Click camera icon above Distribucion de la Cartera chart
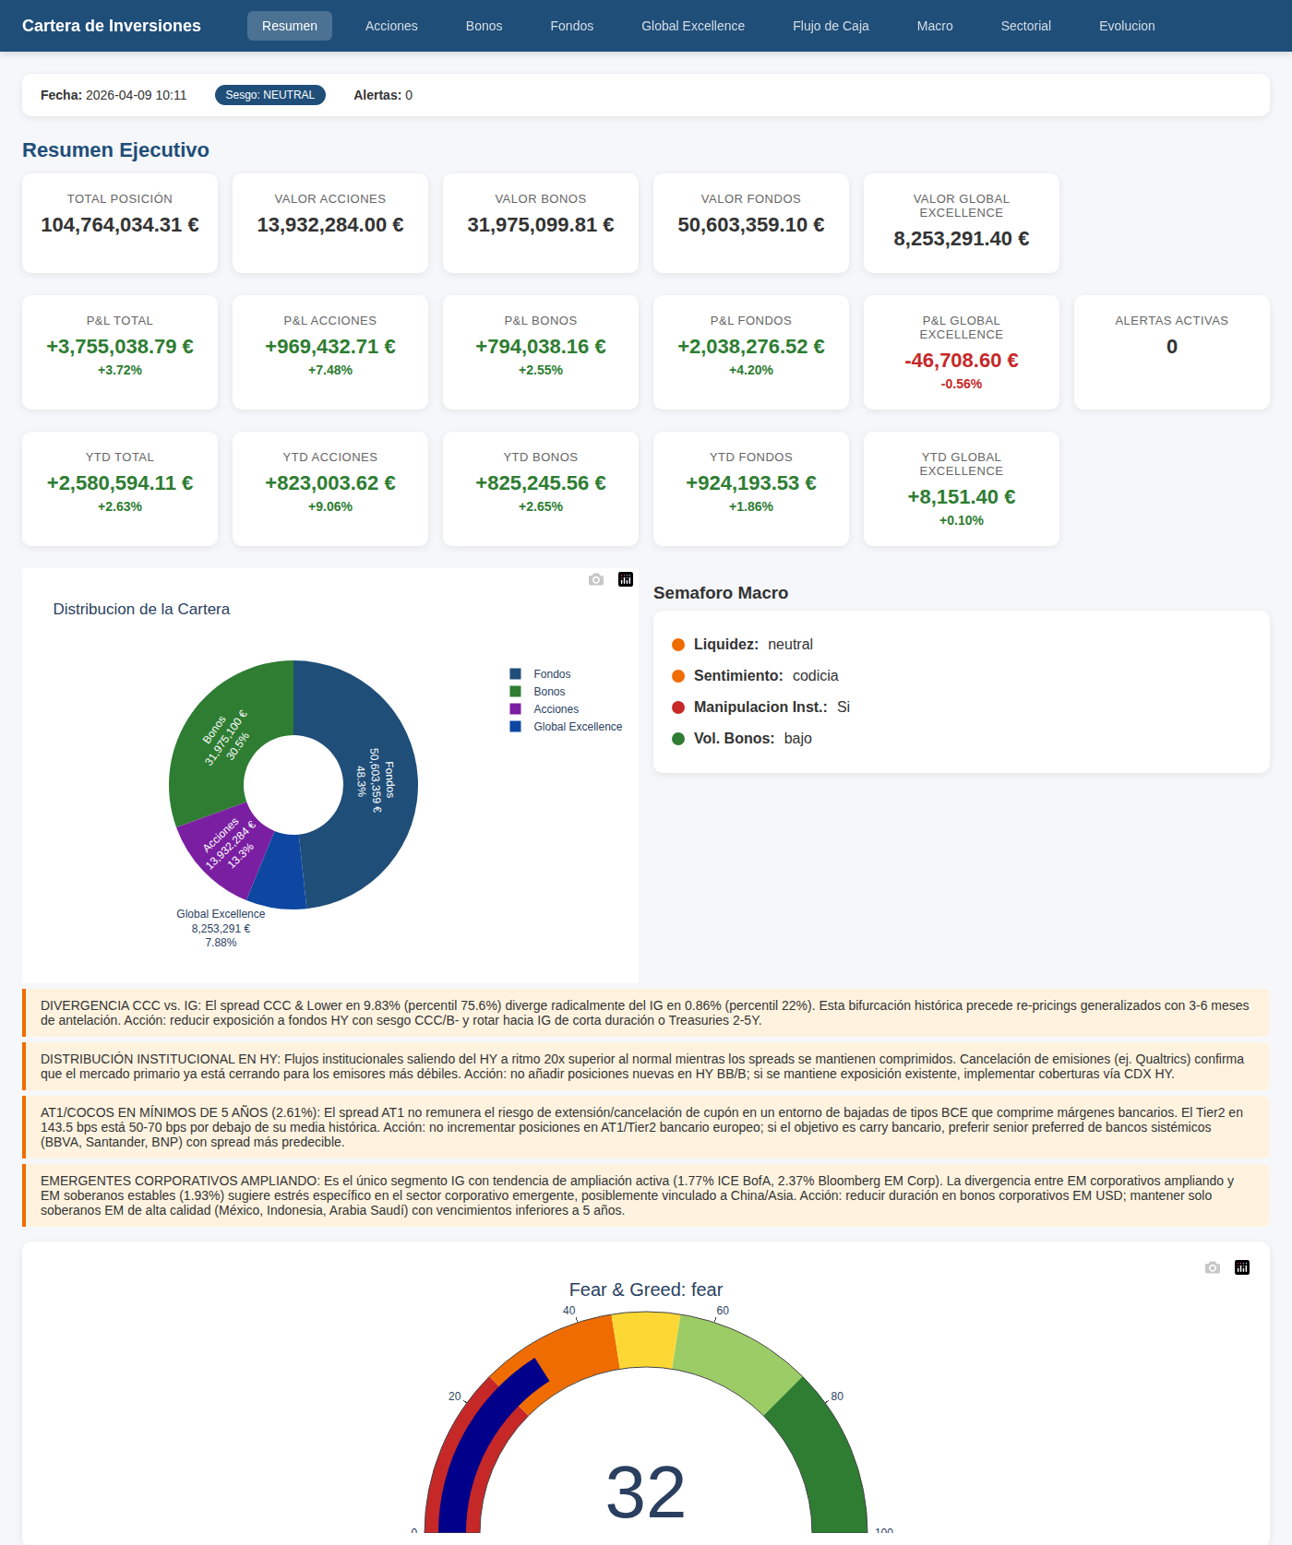This screenshot has width=1292, height=1545. [x=596, y=579]
